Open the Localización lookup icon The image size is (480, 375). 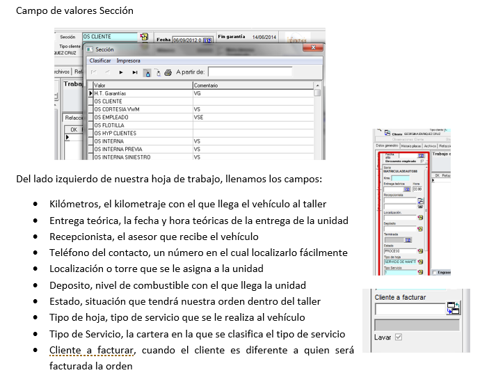click(x=420, y=217)
